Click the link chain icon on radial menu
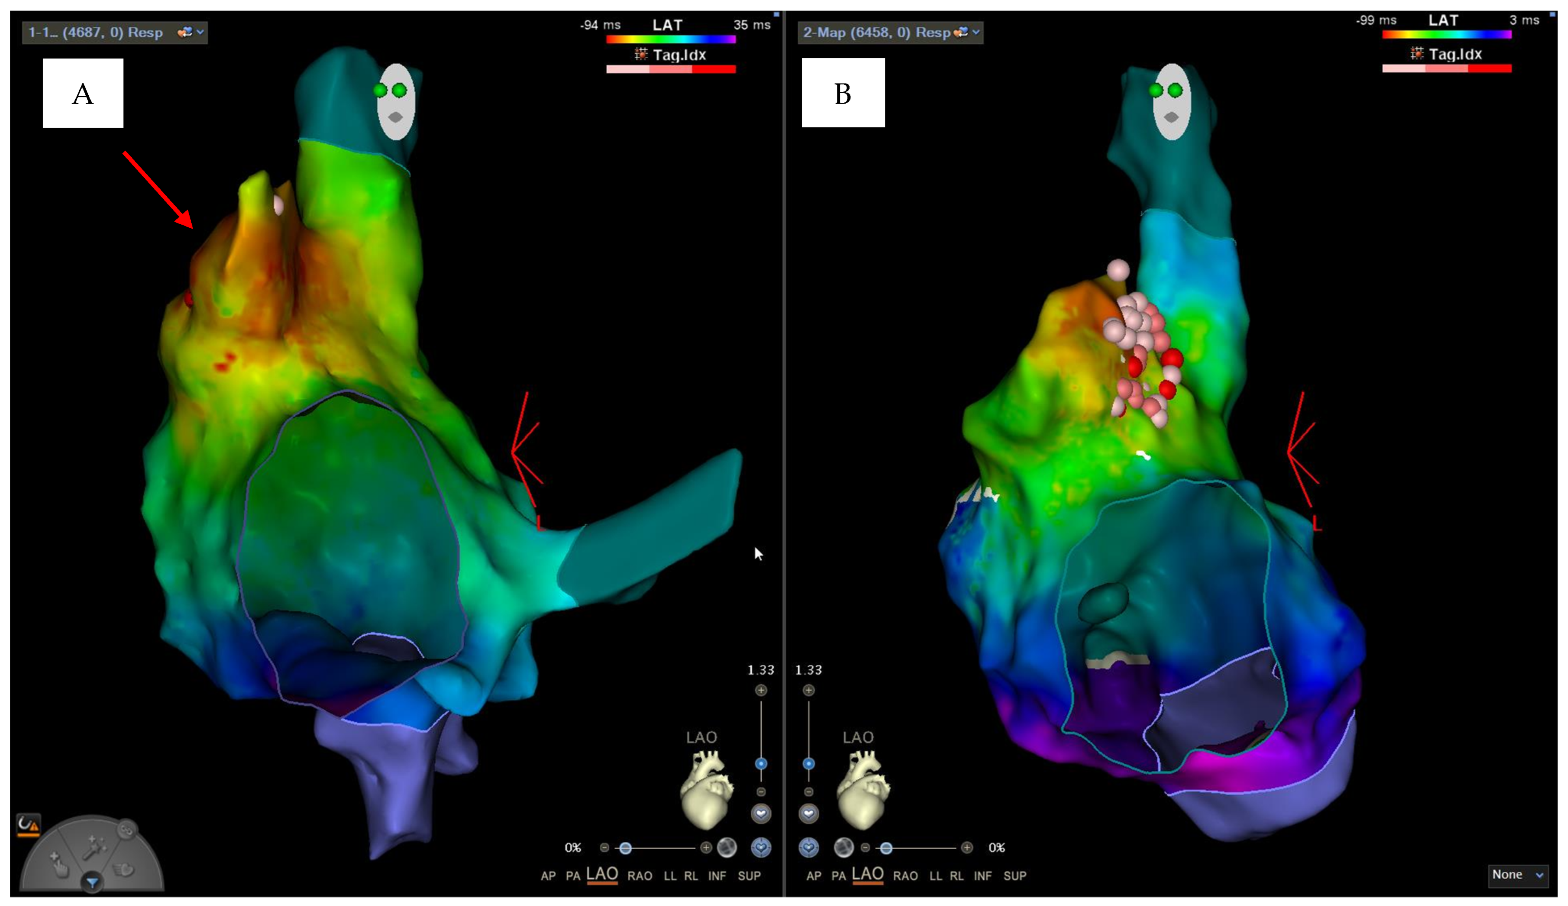The image size is (1568, 906). pos(126,829)
